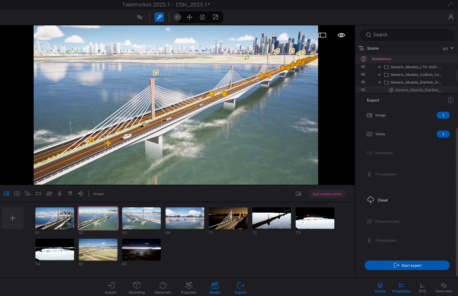The image size is (458, 296).
Task: Add cloud Presentation to export
Action: click(443, 240)
